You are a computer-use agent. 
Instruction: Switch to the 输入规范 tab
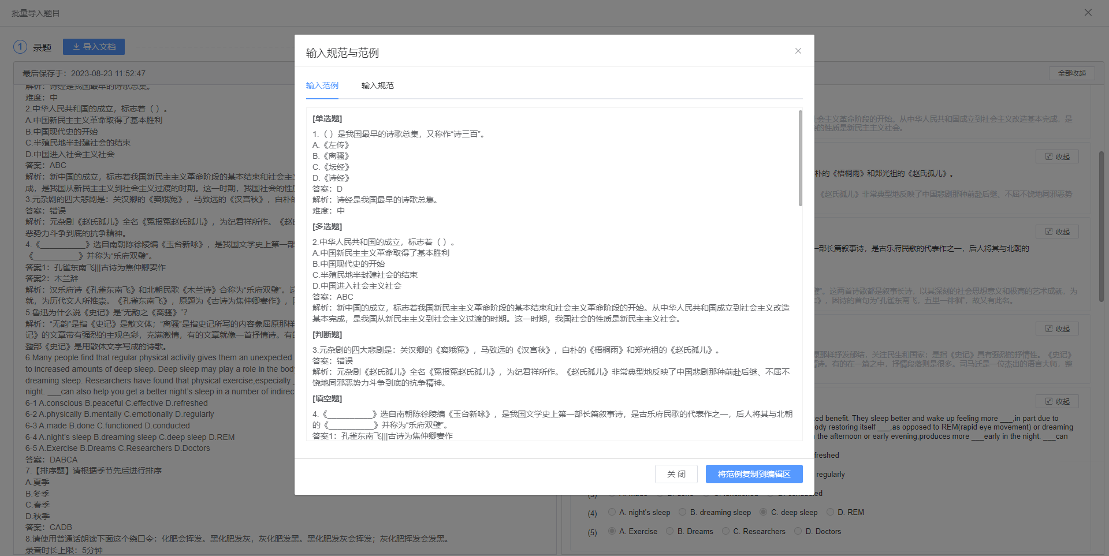pyautogui.click(x=377, y=85)
